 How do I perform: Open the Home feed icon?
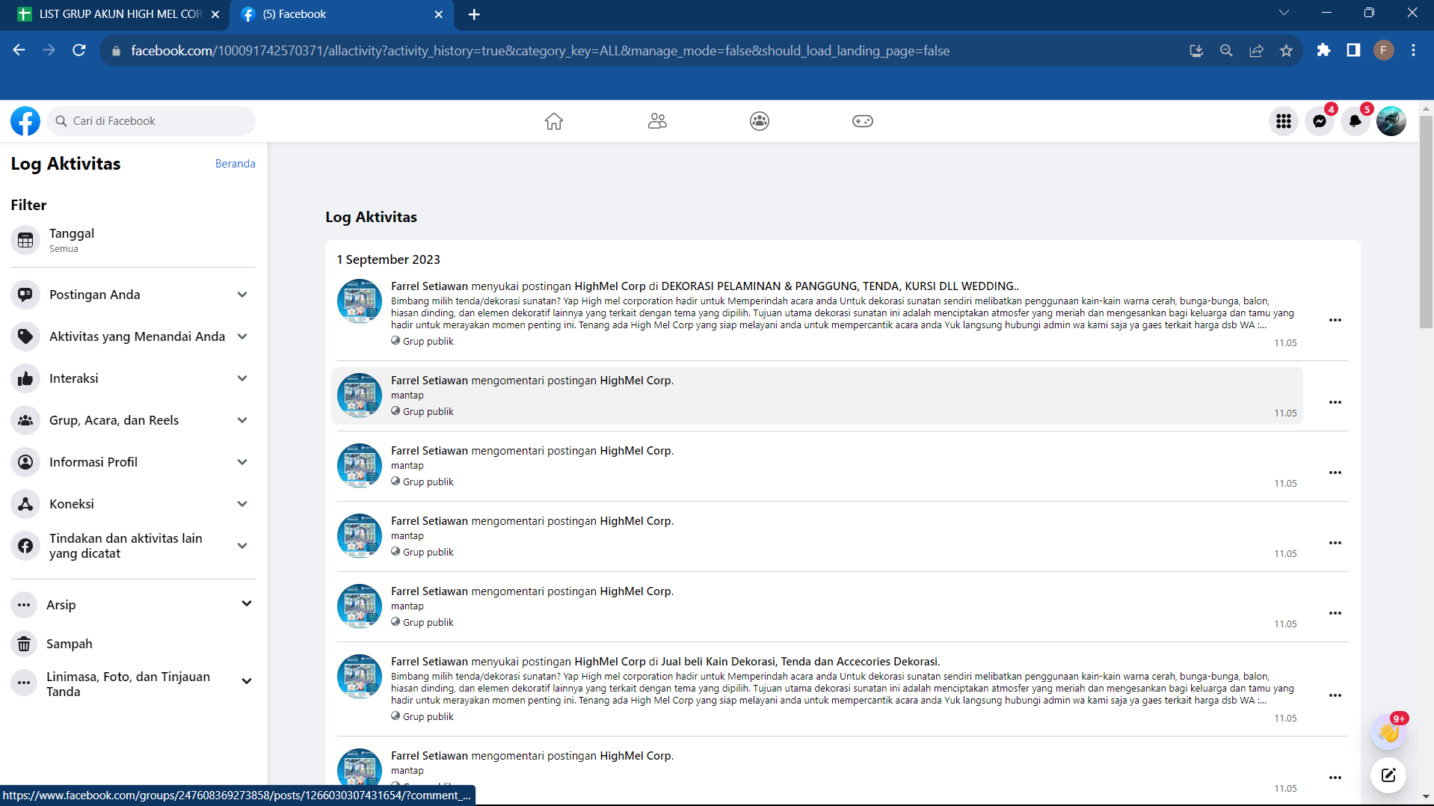pyautogui.click(x=553, y=121)
